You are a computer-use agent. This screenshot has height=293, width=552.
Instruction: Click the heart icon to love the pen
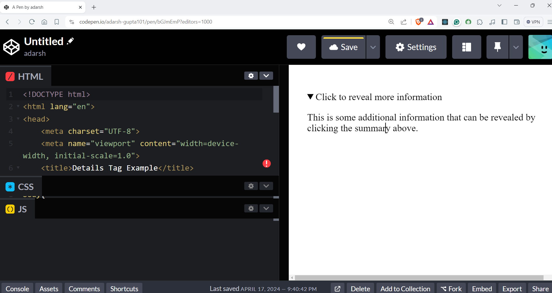tap(301, 47)
